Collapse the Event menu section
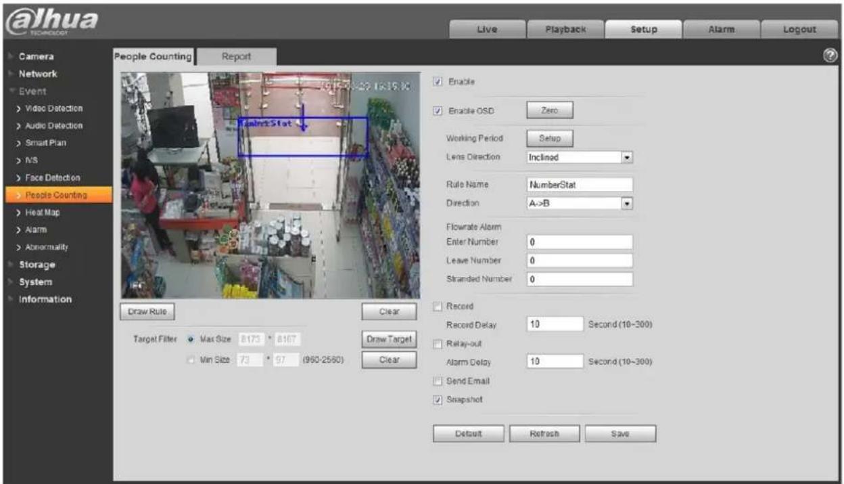Screen dimensions: 844x484 [x=32, y=91]
